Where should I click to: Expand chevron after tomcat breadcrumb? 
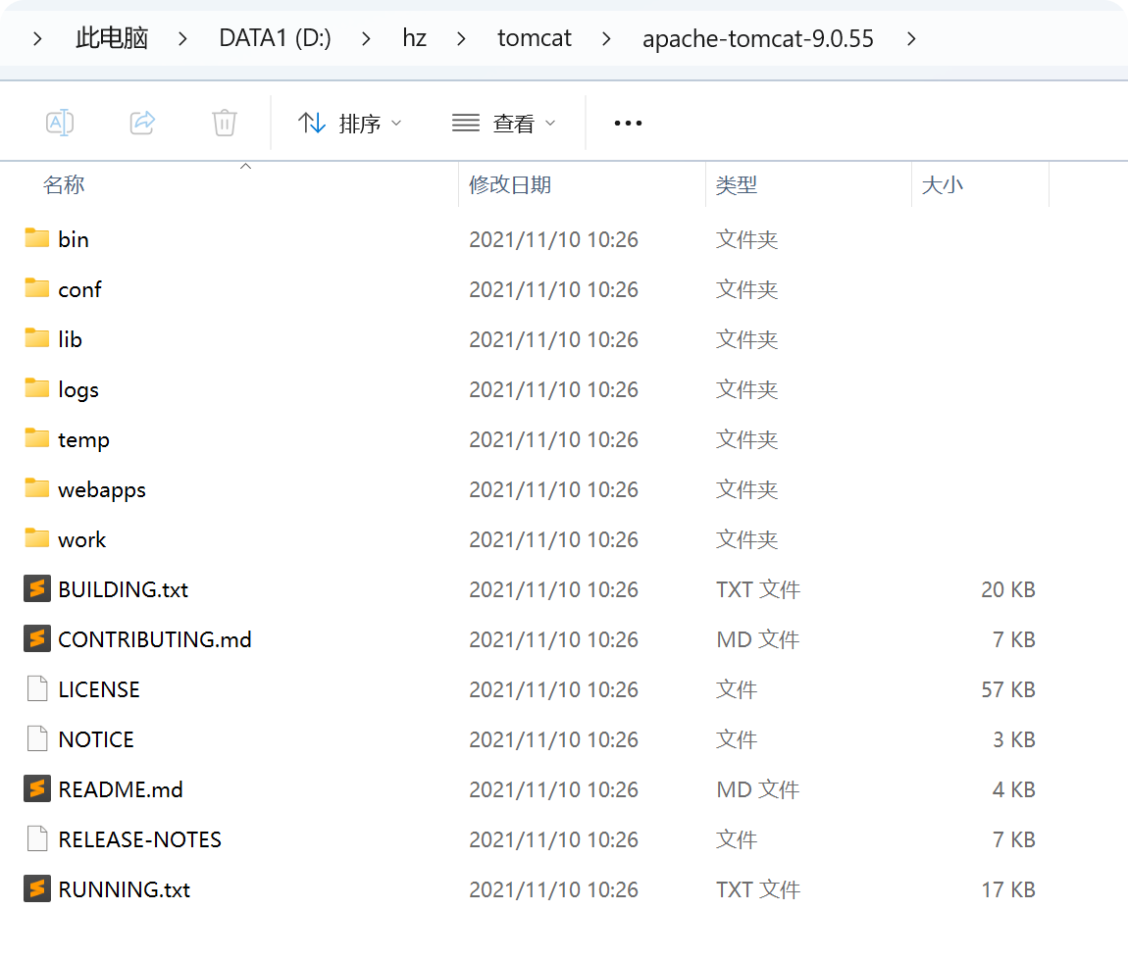606,39
